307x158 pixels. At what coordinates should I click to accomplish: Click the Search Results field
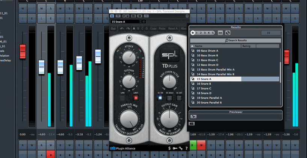coord(236,40)
